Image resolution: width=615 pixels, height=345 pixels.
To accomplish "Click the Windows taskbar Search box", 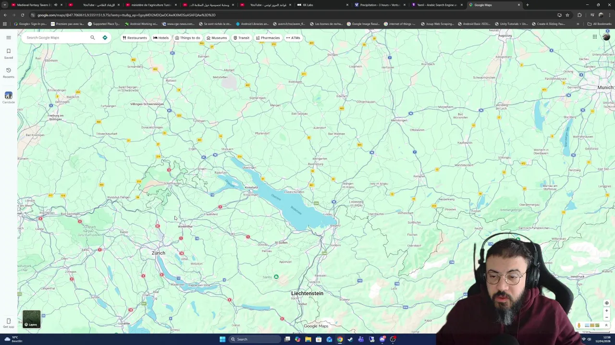I will [254, 339].
